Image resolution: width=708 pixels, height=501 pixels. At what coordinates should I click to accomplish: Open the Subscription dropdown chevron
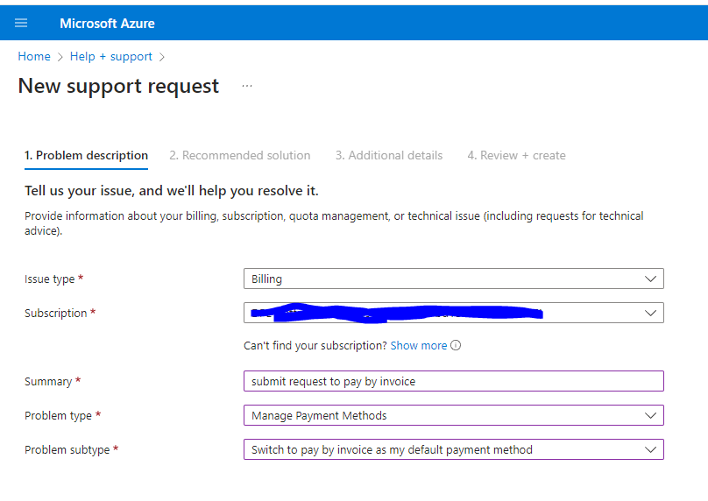click(650, 313)
